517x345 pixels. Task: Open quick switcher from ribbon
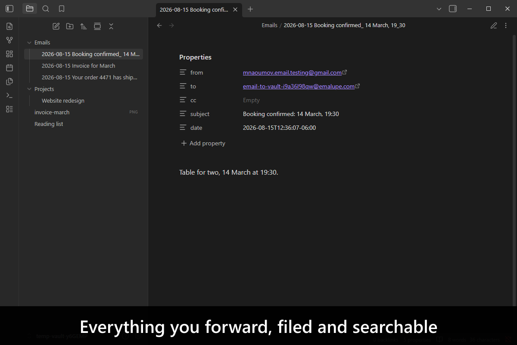(9, 26)
